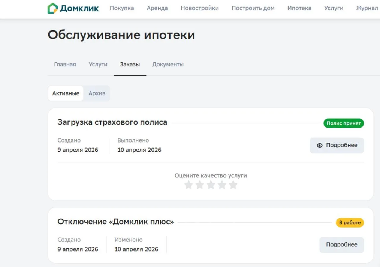This screenshot has width=380, height=267.
Task: Give a three-star service rating
Action: [x=211, y=185]
